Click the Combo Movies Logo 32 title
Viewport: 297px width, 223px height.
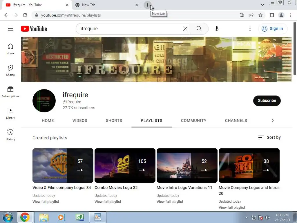click(x=116, y=188)
